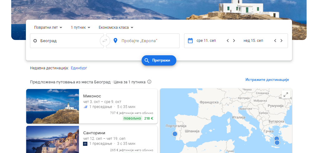Click the calendar icon in date field

190,41
